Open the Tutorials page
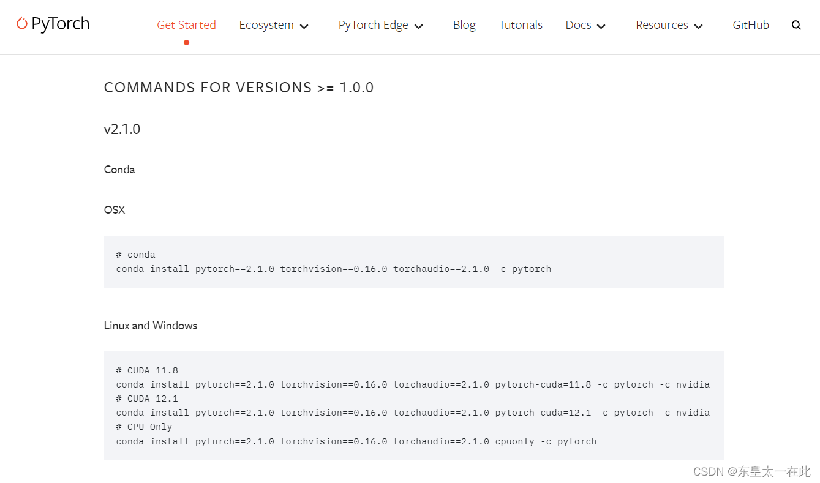The image size is (820, 483). [521, 25]
